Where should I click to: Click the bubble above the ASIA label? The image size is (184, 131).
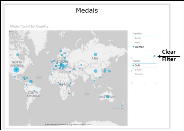(95, 54)
